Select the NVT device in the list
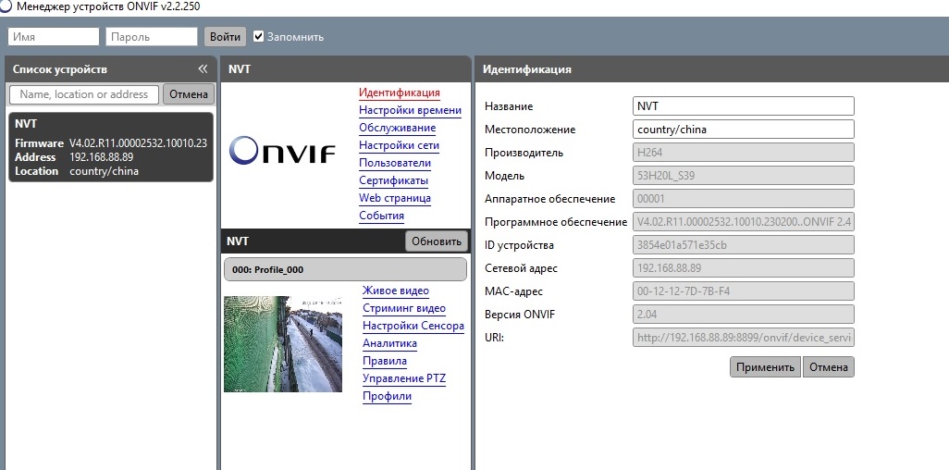This screenshot has width=949, height=470. click(x=110, y=147)
